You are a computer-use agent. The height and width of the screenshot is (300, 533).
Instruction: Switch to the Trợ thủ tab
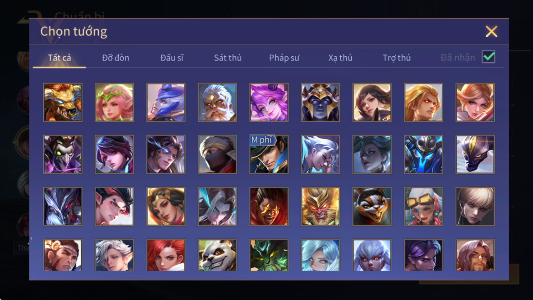396,58
